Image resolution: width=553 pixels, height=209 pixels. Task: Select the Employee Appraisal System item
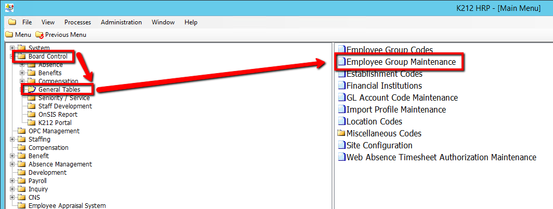click(x=67, y=206)
